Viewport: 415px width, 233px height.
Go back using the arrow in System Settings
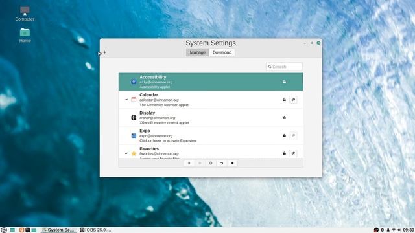point(105,52)
